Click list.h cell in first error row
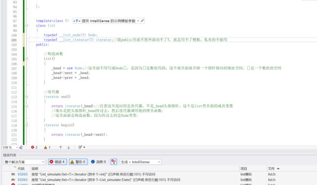 [x=272, y=174]
